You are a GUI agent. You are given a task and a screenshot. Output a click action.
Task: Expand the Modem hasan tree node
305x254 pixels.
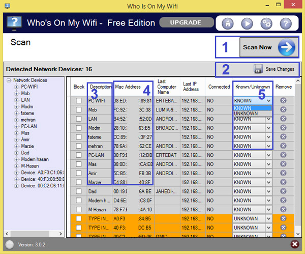coord(17,159)
